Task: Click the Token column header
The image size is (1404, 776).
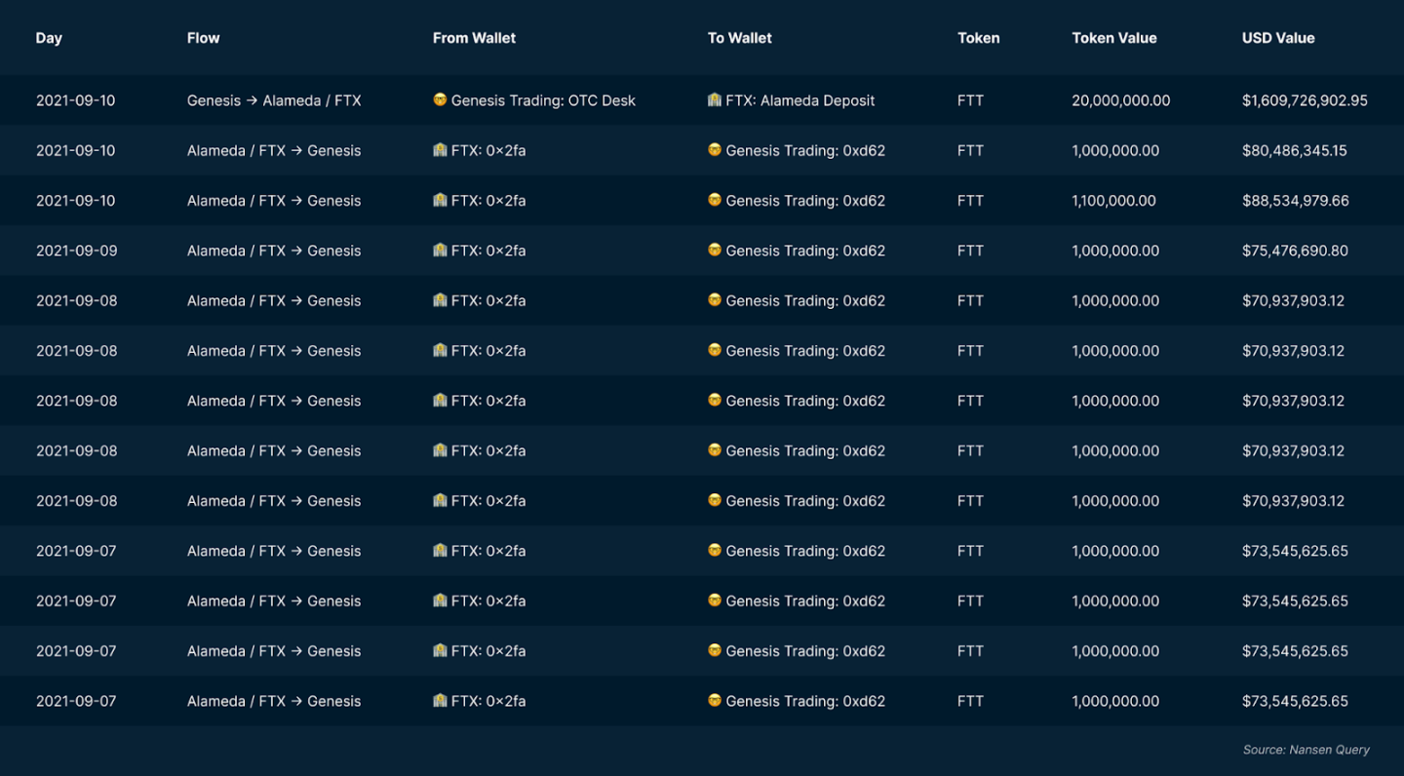Action: [x=978, y=38]
